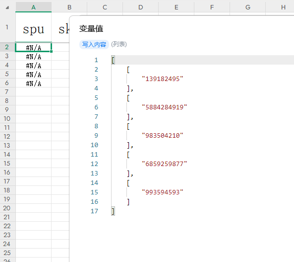Click the closing bracket on line 17
Screen dimensions: 294x262
113,211
